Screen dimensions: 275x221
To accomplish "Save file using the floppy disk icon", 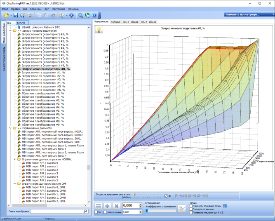I will pos(16,15).
